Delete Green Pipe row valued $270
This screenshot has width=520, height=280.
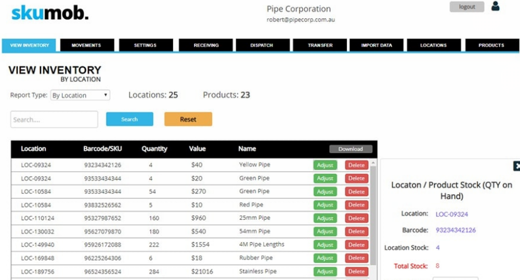click(357, 192)
